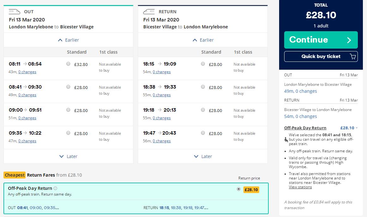Viewport: 367px width, 217px height.
Task: Click the Continue button
Action: pos(321,40)
